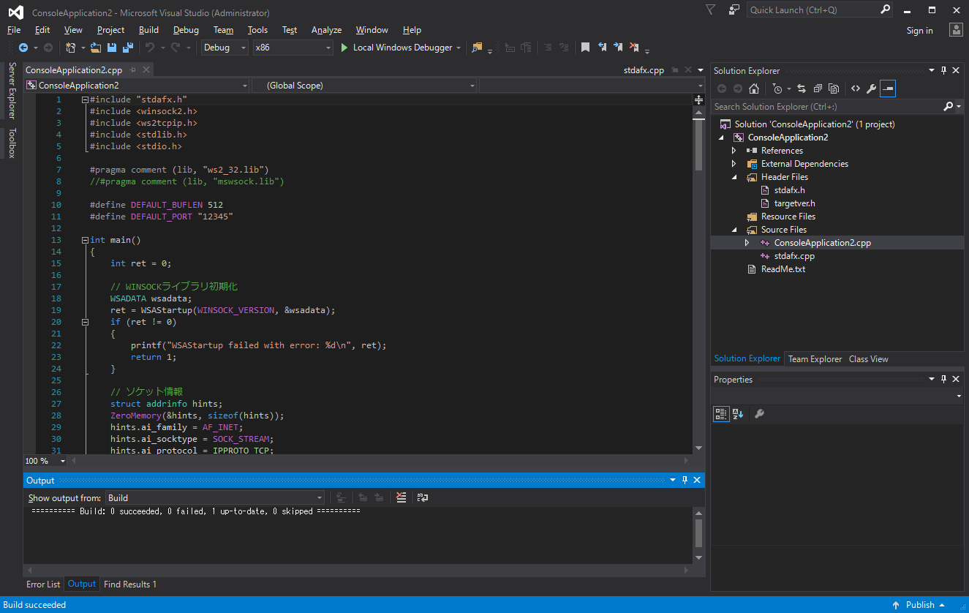Select ReadMe.txt in Solution Explorer
This screenshot has width=969, height=613.
(x=783, y=269)
